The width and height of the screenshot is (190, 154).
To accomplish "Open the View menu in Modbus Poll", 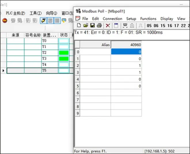I will (x=181, y=19).
